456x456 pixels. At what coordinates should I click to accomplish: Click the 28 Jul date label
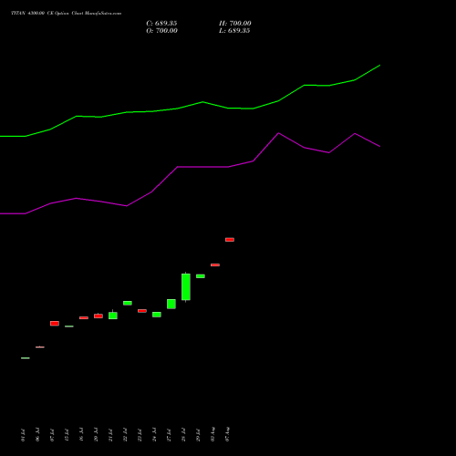coord(183,435)
